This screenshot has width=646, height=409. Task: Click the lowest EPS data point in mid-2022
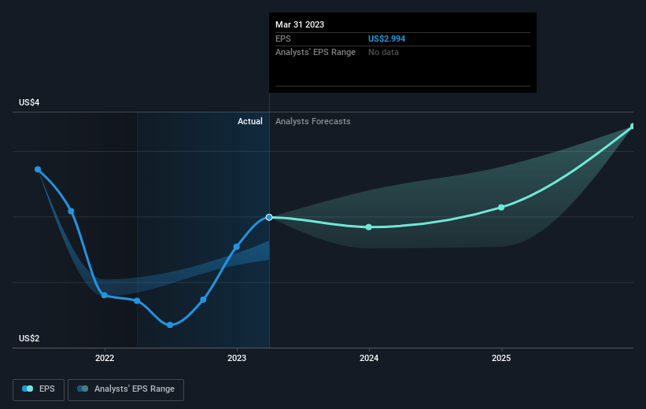[170, 325]
